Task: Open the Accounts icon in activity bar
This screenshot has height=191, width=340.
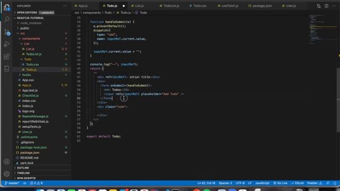Action: (7, 161)
